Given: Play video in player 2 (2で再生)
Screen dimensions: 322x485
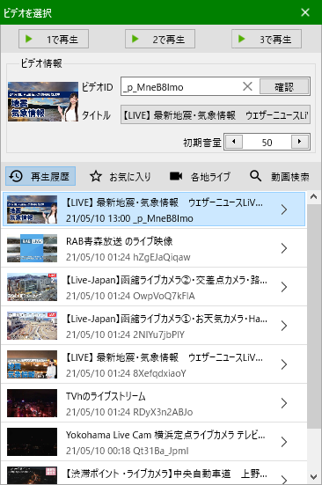Looking at the screenshot, I should click(x=160, y=39).
